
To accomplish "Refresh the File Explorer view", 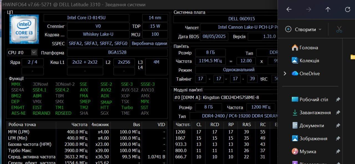I will click(348, 9).
